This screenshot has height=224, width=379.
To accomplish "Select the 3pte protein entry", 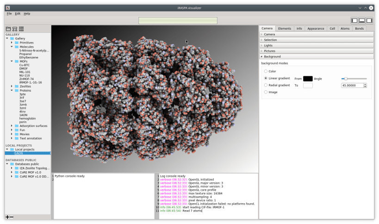I will tap(23, 94).
